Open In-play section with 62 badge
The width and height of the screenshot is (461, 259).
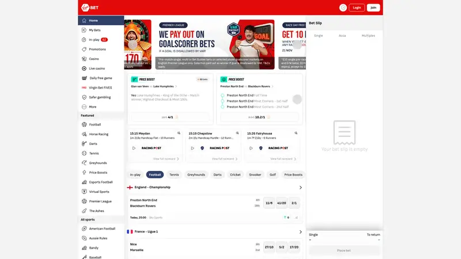click(101, 40)
